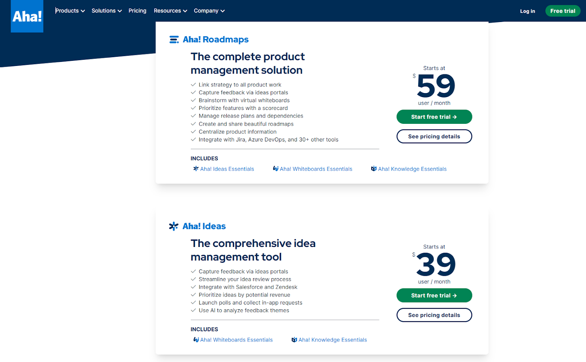Click 'Prioritize ideas by potential revenue' text

click(x=244, y=295)
